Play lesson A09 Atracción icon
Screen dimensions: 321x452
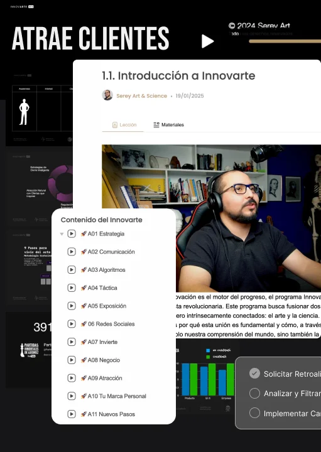72,378
